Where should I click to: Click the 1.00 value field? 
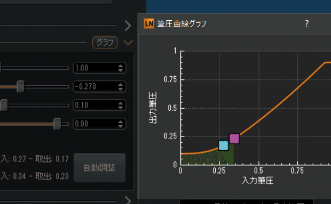point(99,68)
